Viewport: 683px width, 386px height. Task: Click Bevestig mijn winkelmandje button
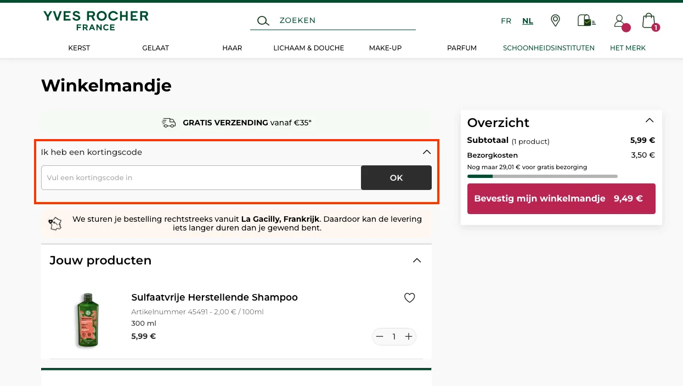click(x=561, y=198)
